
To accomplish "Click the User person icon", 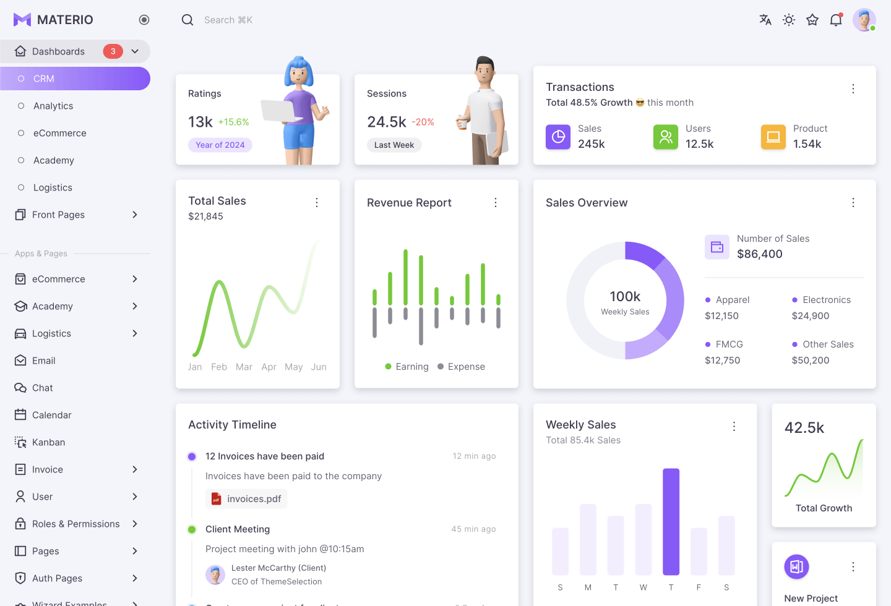I will coord(20,497).
